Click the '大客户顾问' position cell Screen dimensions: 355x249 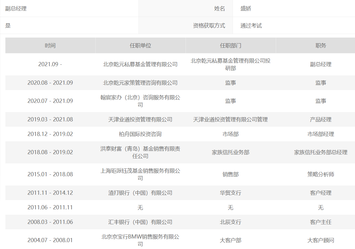point(320,240)
